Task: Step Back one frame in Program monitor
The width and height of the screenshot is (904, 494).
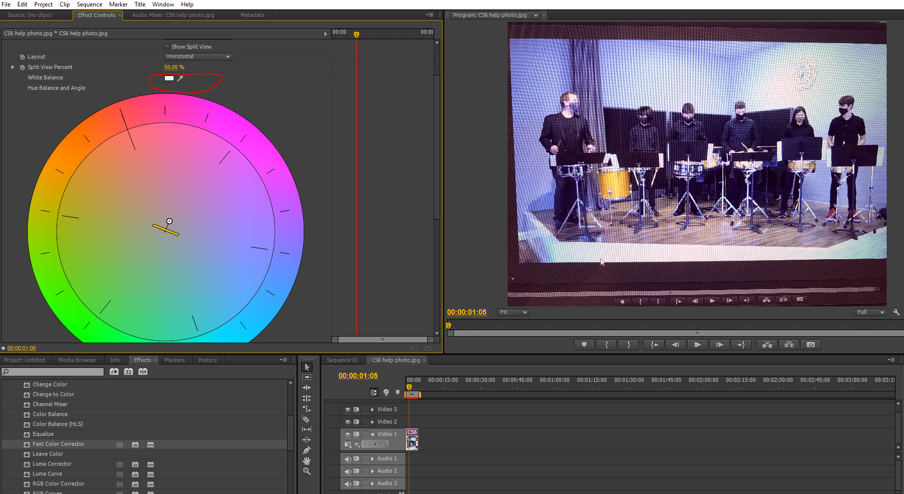Action: click(x=675, y=345)
